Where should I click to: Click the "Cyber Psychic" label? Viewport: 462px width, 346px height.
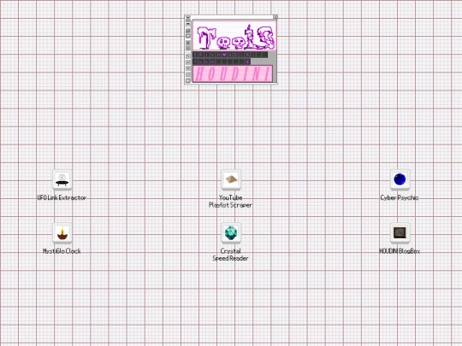tap(400, 197)
